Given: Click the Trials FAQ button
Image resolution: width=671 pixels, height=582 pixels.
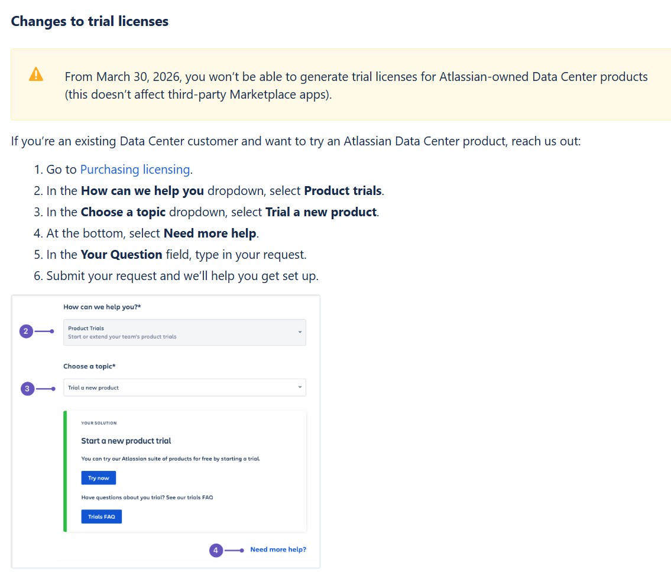Looking at the screenshot, I should (x=102, y=516).
